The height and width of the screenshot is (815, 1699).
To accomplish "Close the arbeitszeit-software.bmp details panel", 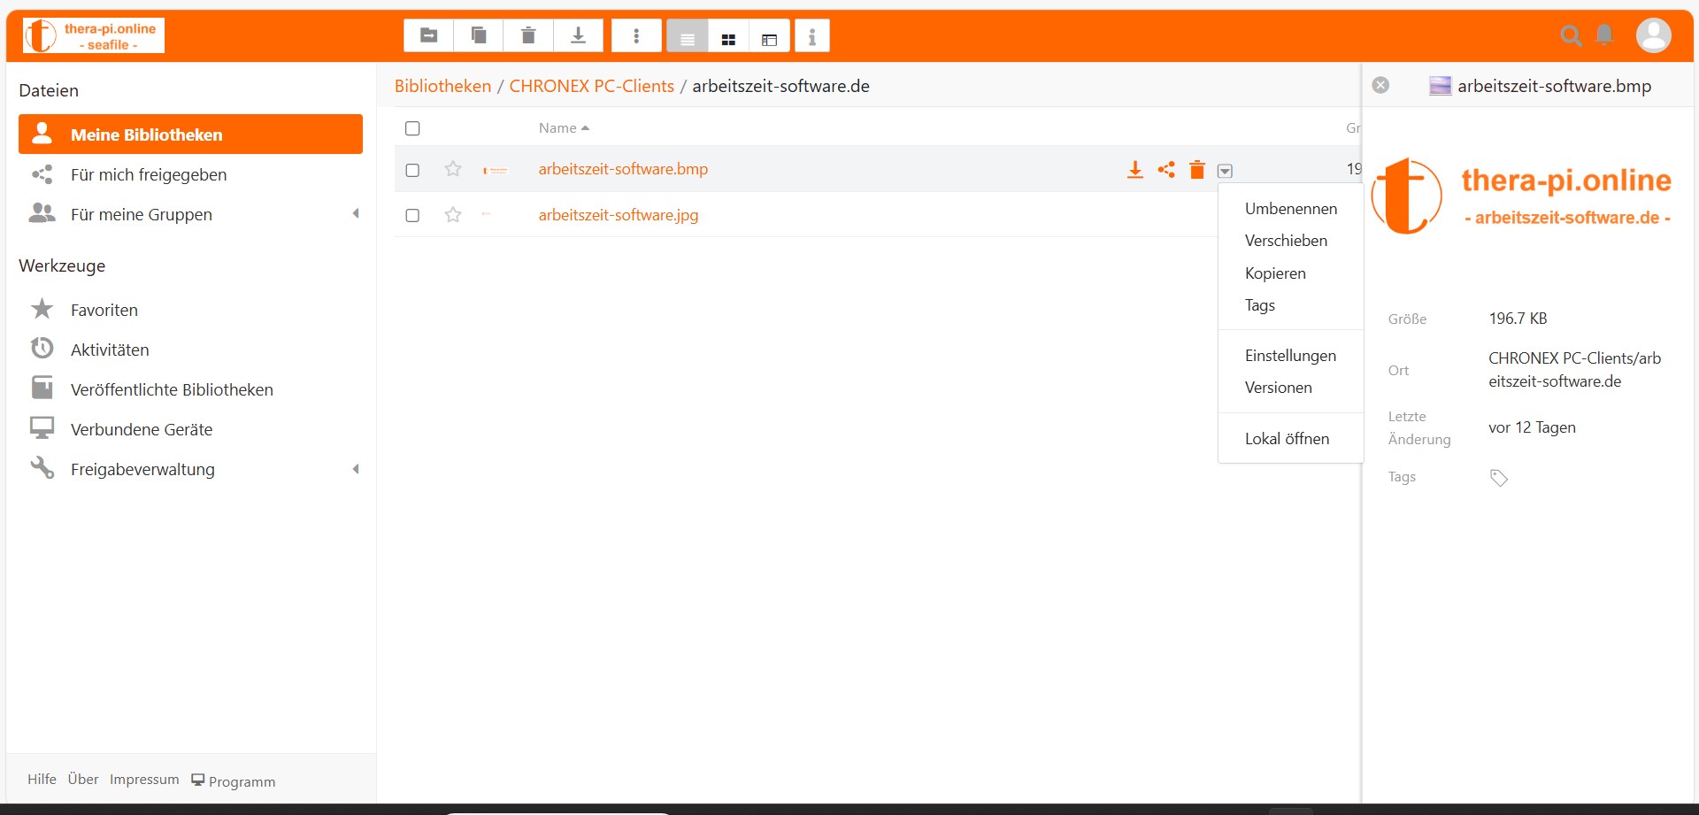I will pyautogui.click(x=1380, y=85).
